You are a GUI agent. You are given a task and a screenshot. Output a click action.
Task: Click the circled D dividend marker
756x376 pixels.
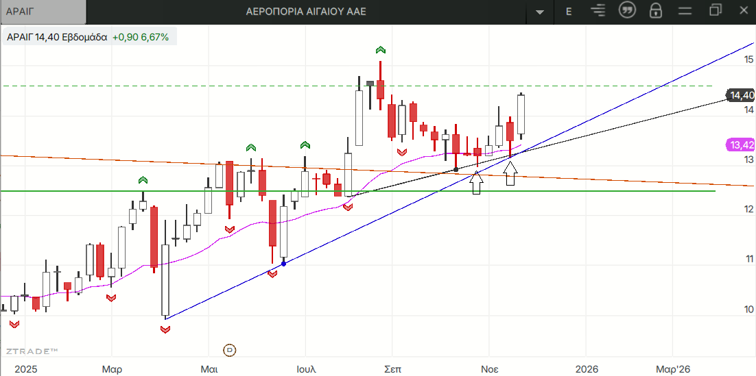click(230, 350)
